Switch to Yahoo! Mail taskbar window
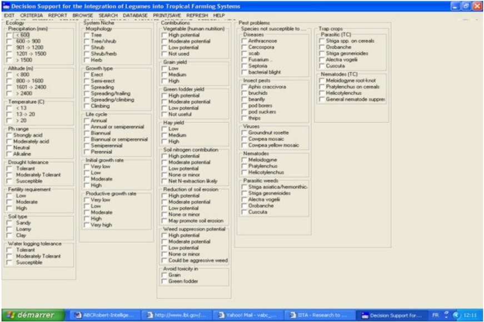Screen dimensions: 484x322 [x=247, y=315]
